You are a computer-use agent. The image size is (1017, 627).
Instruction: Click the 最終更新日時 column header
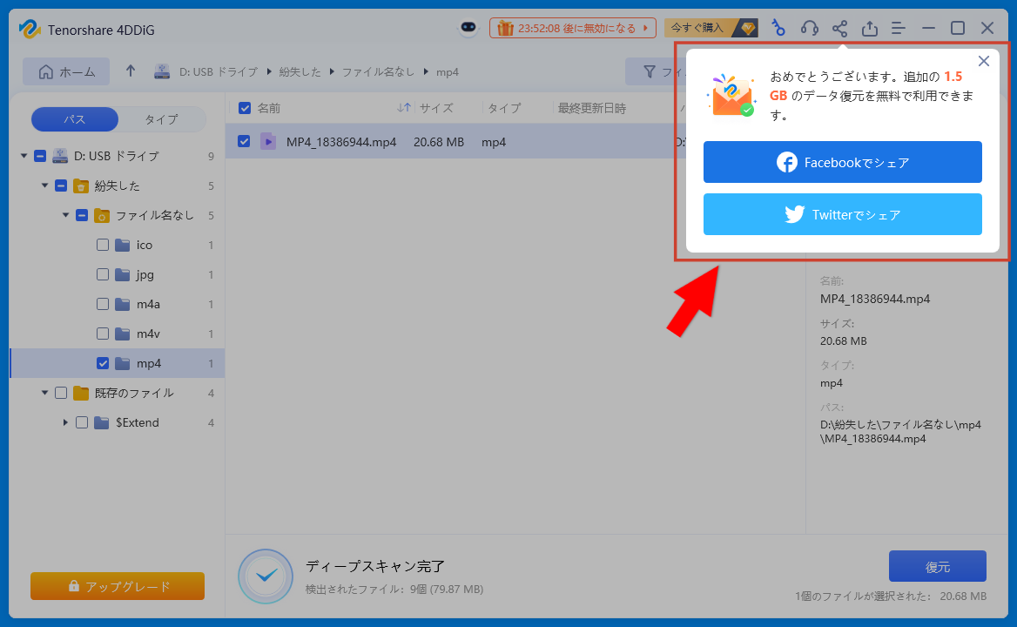(591, 108)
